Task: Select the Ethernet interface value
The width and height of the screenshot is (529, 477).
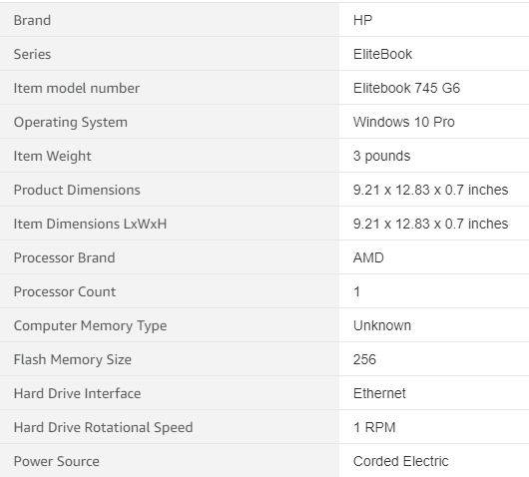Action: click(379, 394)
